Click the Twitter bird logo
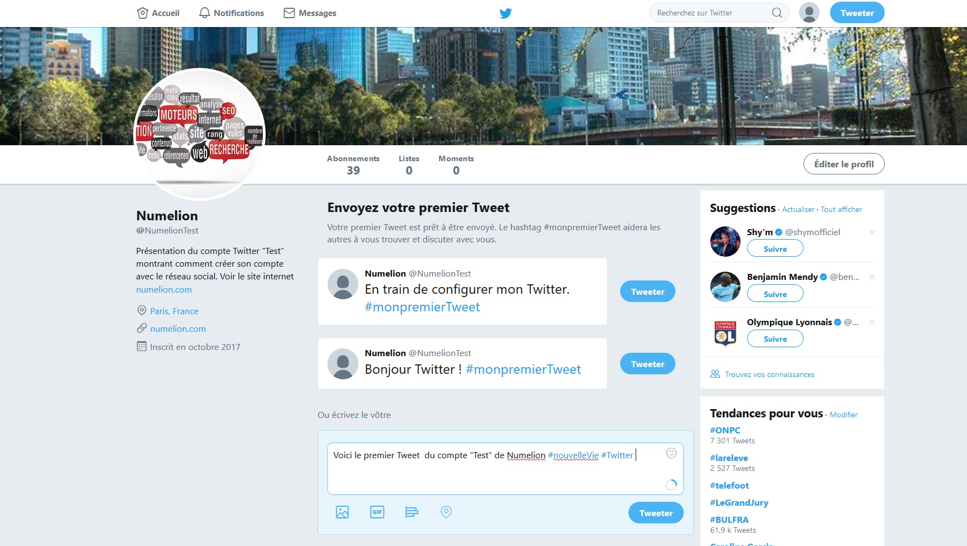967x546 pixels. 505,13
